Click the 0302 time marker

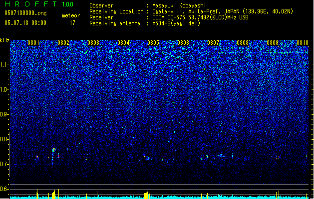tap(63, 43)
